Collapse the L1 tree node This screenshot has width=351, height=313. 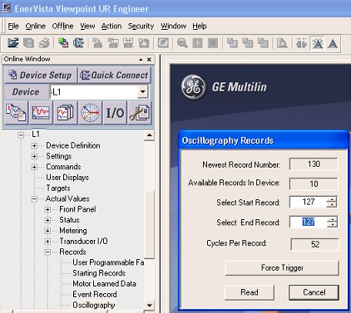click(x=21, y=134)
